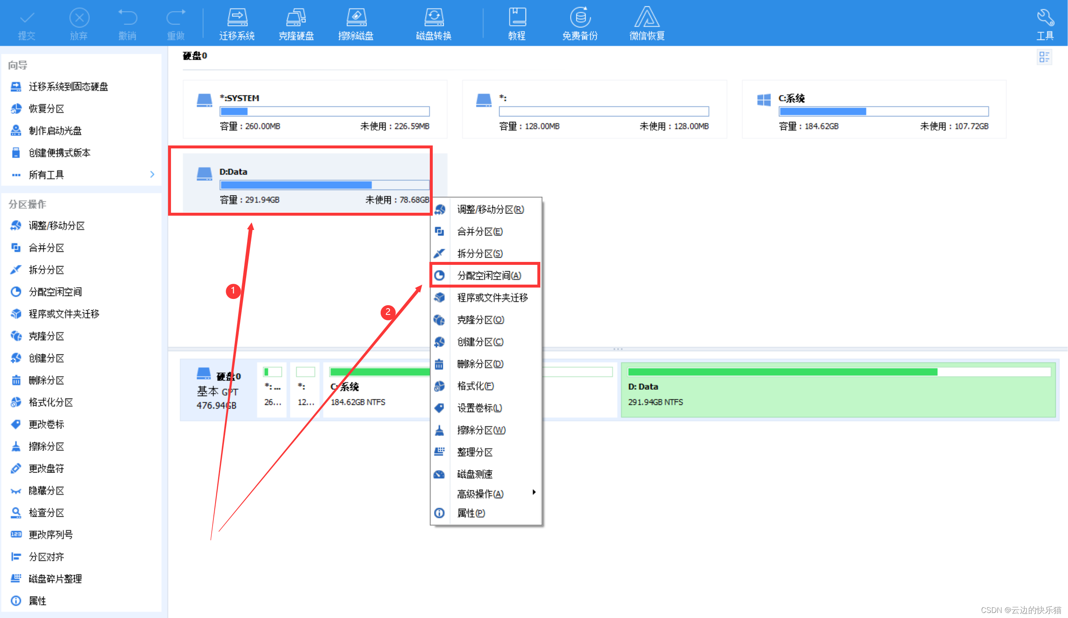Choose 调整/移动分区(R) from context menu
Screen dimensions: 1068x618
click(490, 209)
